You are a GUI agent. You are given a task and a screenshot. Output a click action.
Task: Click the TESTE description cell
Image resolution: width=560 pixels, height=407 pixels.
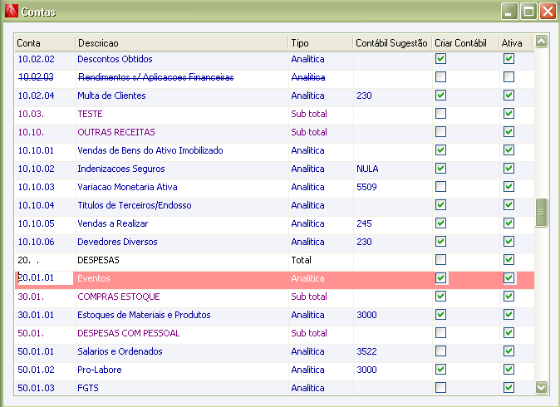point(90,114)
